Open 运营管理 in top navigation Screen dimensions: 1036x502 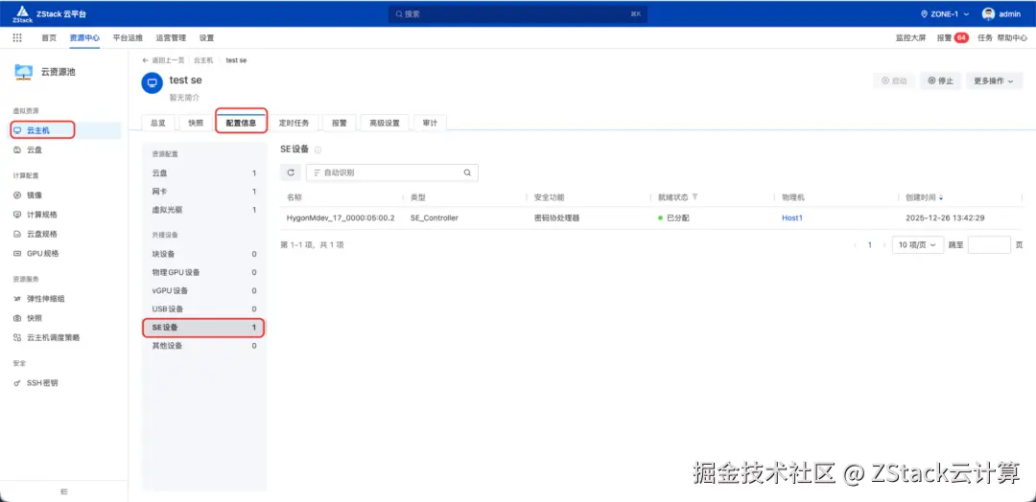pyautogui.click(x=171, y=38)
